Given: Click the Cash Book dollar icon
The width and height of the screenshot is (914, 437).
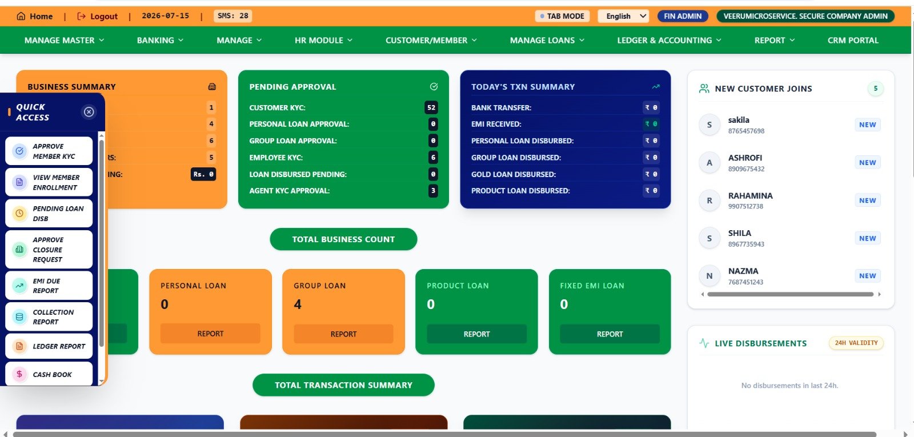Looking at the screenshot, I should pyautogui.click(x=19, y=374).
